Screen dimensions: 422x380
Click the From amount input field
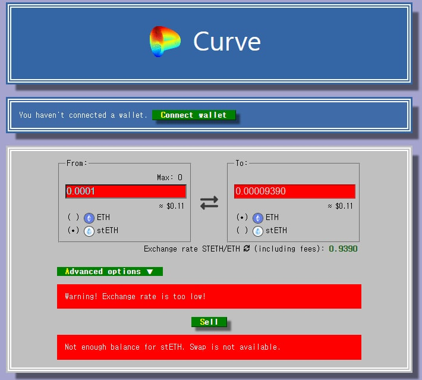(125, 191)
